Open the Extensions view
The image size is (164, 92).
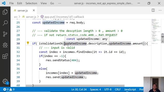click(5, 56)
